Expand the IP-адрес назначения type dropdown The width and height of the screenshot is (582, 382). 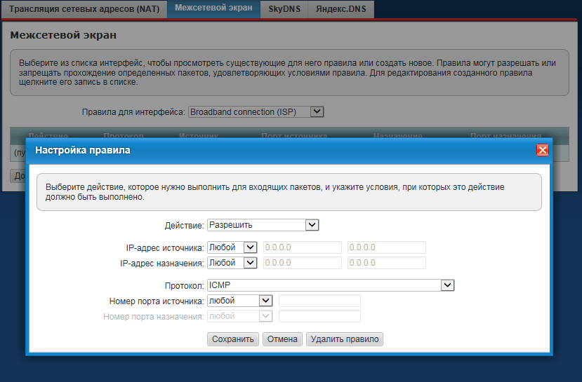[232, 263]
